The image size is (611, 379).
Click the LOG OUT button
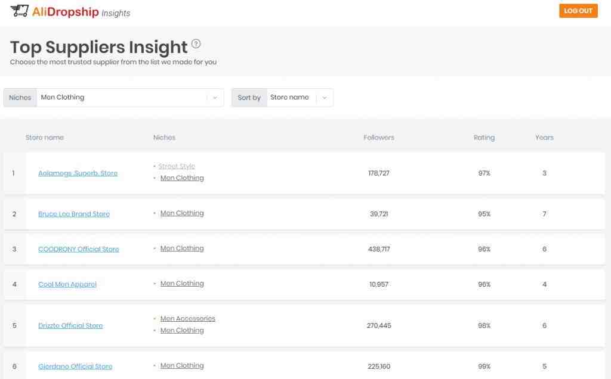(578, 11)
